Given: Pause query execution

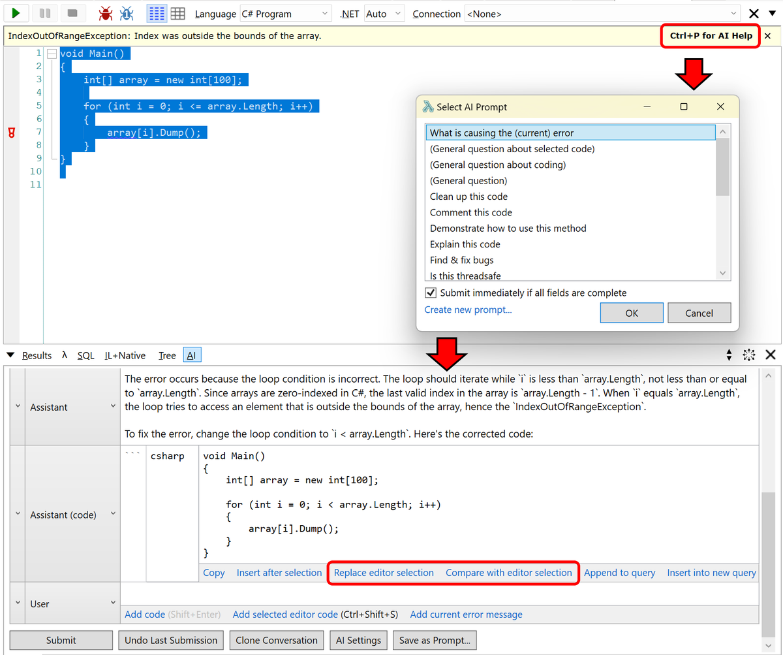Looking at the screenshot, I should pyautogui.click(x=43, y=13).
